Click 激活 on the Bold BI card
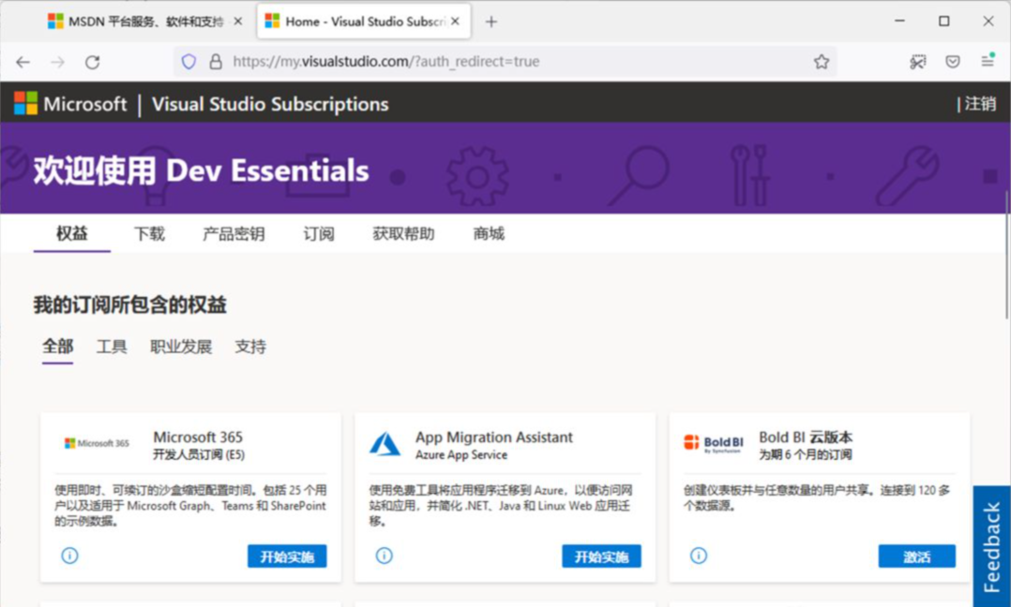 [x=917, y=556]
